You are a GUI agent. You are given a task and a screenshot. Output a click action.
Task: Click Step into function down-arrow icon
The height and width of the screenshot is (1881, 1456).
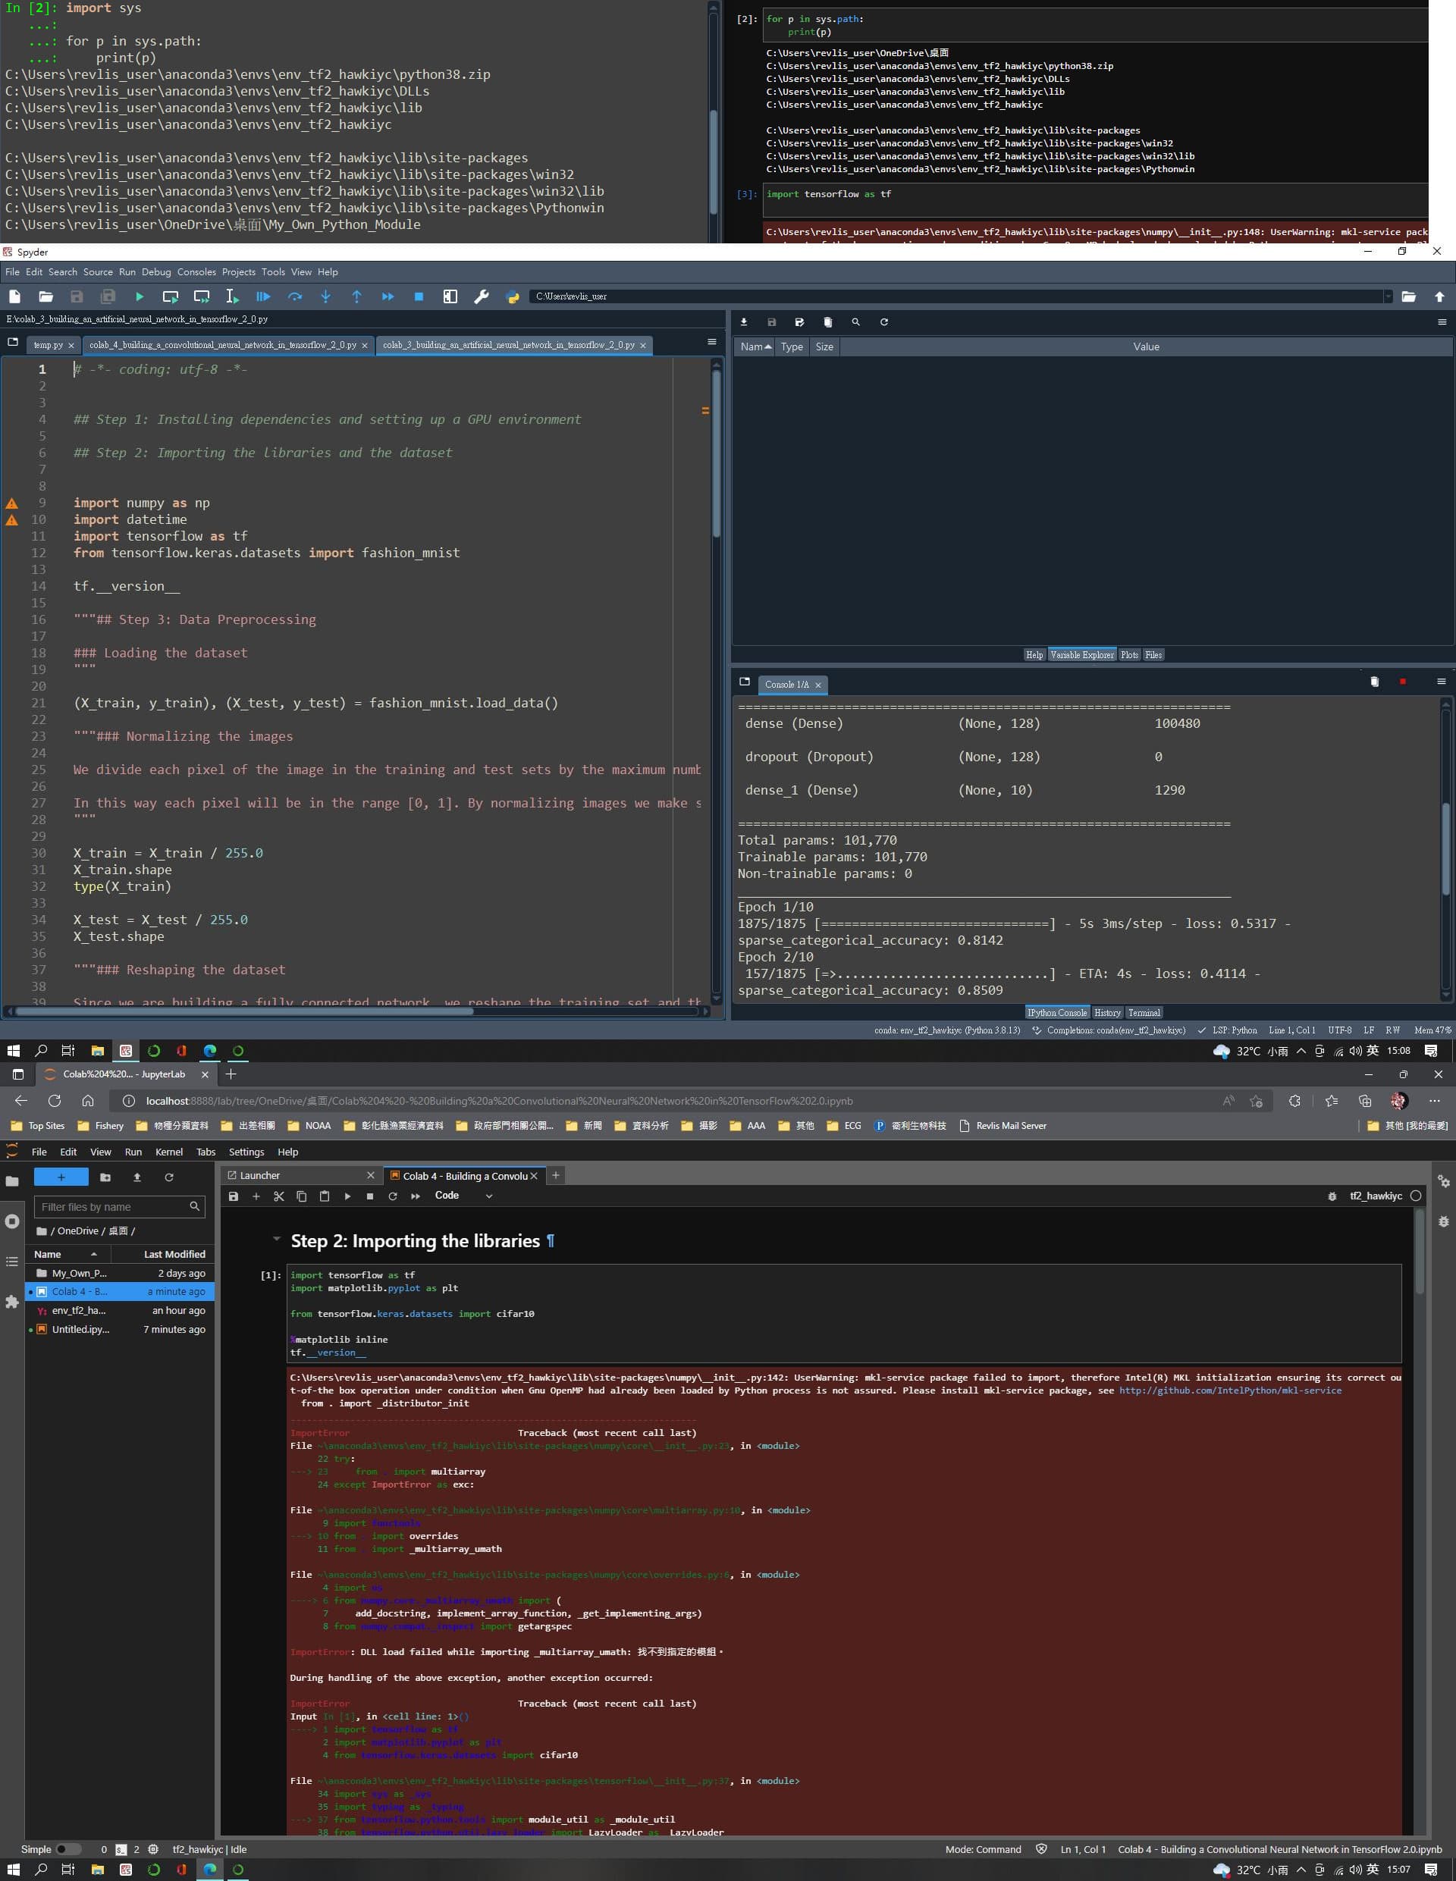(x=325, y=296)
